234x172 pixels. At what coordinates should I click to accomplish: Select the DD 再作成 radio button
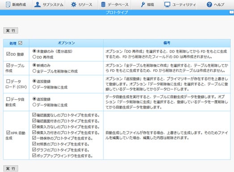pos(34,57)
